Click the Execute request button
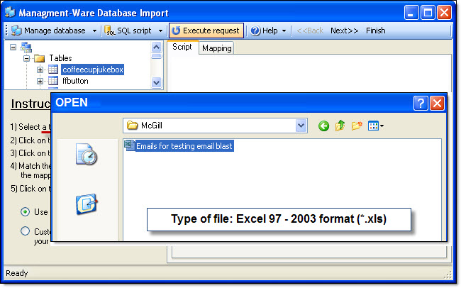Screen dimensions: 461x288 (206, 31)
